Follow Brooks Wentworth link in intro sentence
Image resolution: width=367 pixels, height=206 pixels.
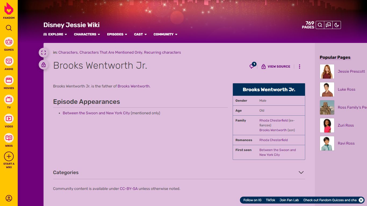pos(134,86)
